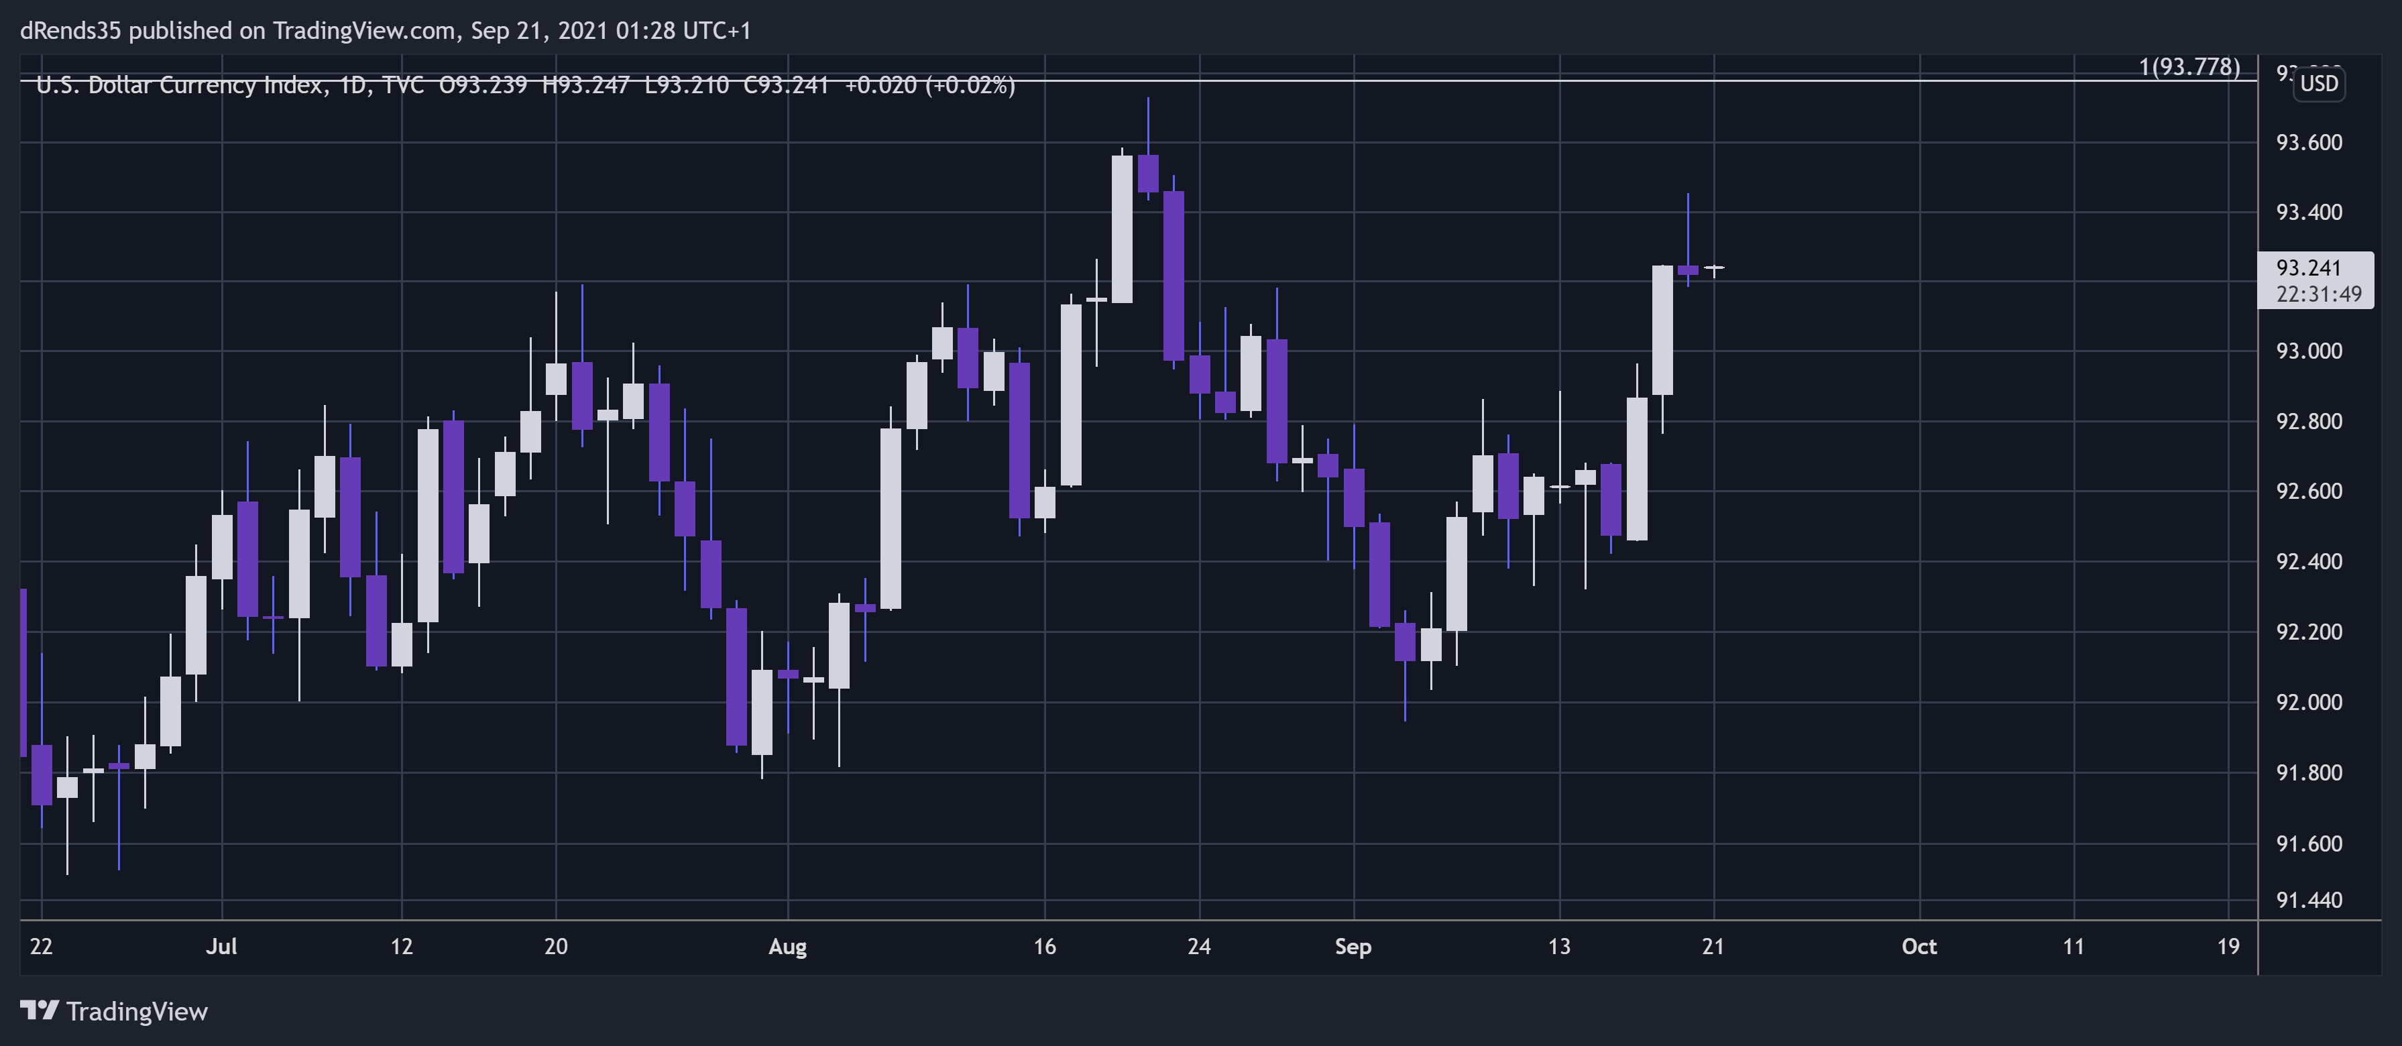Click the 91.440 price axis label
Viewport: 2402px width, 1046px height.
click(x=2309, y=900)
